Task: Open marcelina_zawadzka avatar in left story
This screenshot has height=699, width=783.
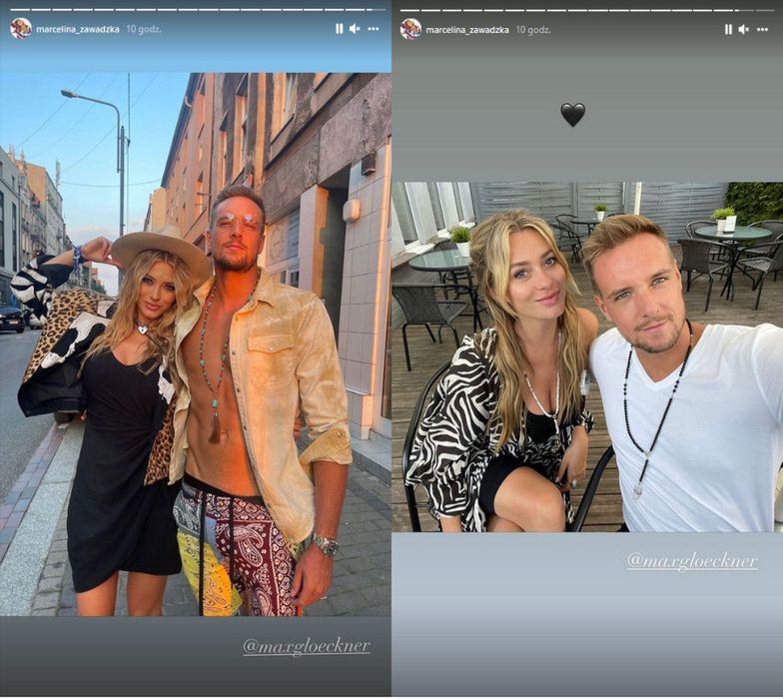Action: 21,29
